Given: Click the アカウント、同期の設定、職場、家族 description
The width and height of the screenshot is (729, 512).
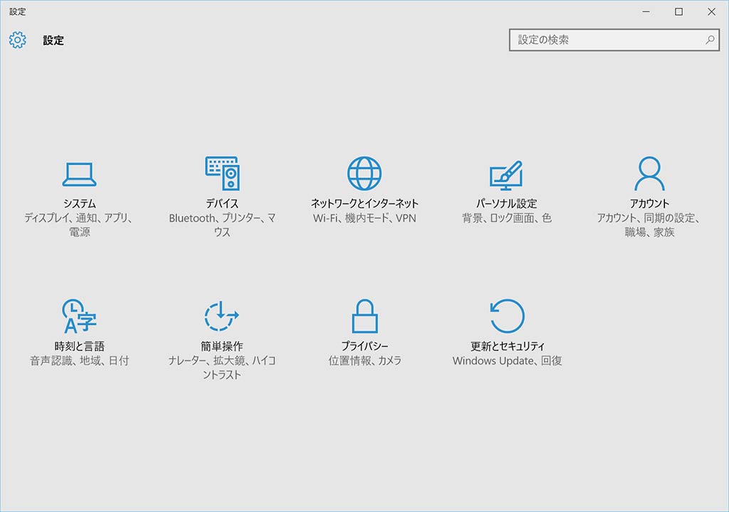Looking at the screenshot, I should coord(649,224).
